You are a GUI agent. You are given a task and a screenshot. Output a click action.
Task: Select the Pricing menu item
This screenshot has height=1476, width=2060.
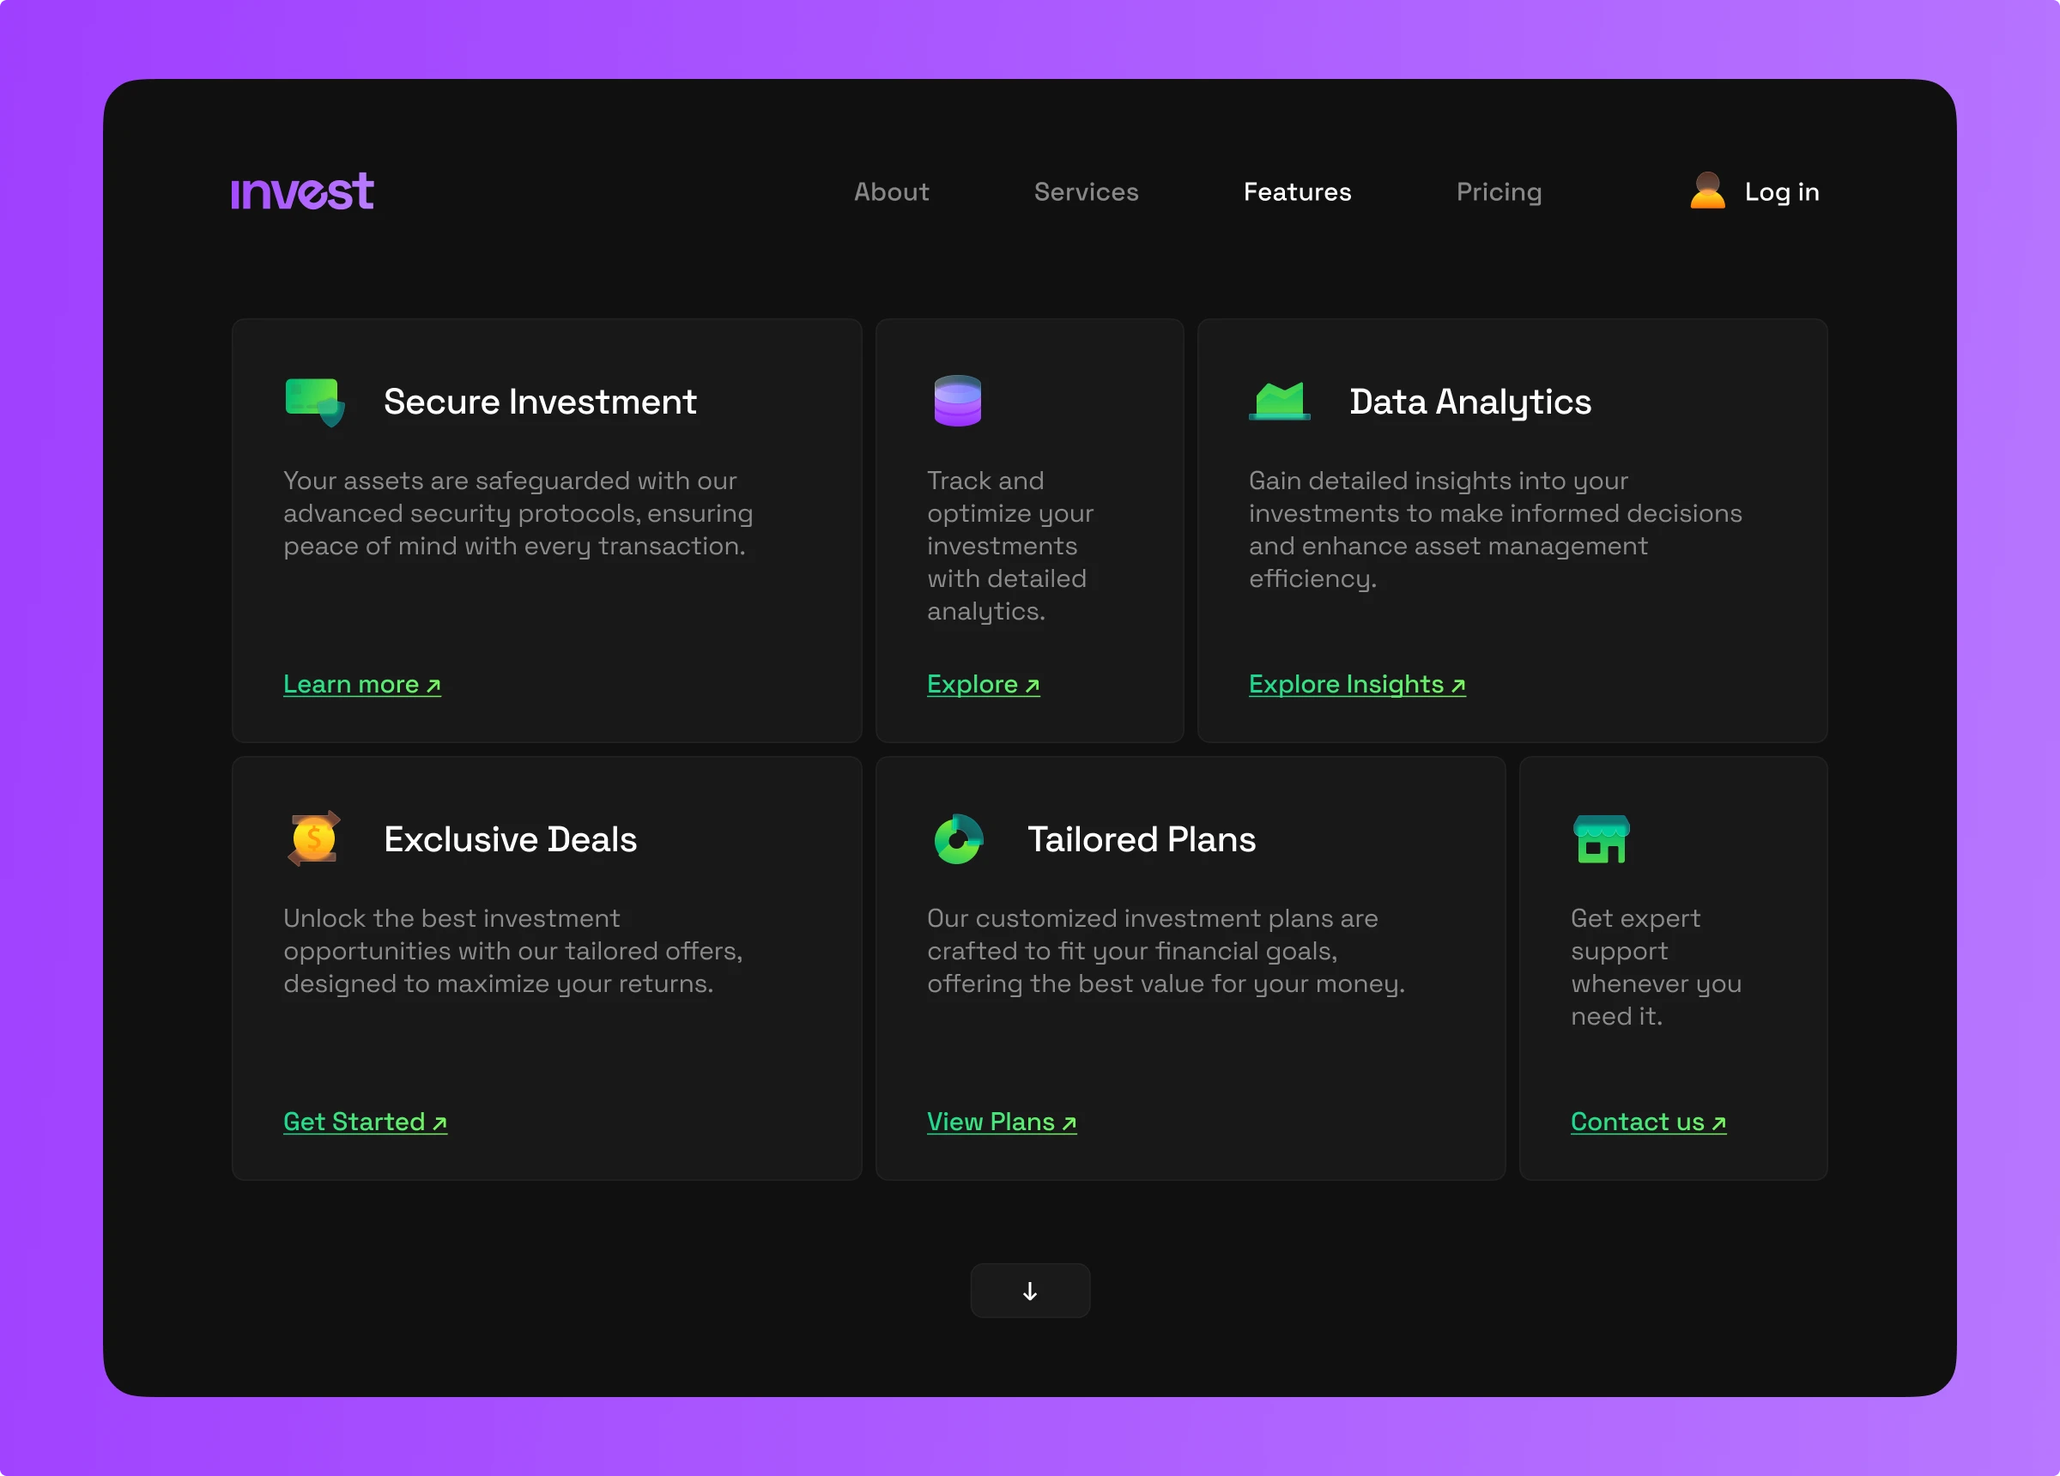(x=1498, y=191)
